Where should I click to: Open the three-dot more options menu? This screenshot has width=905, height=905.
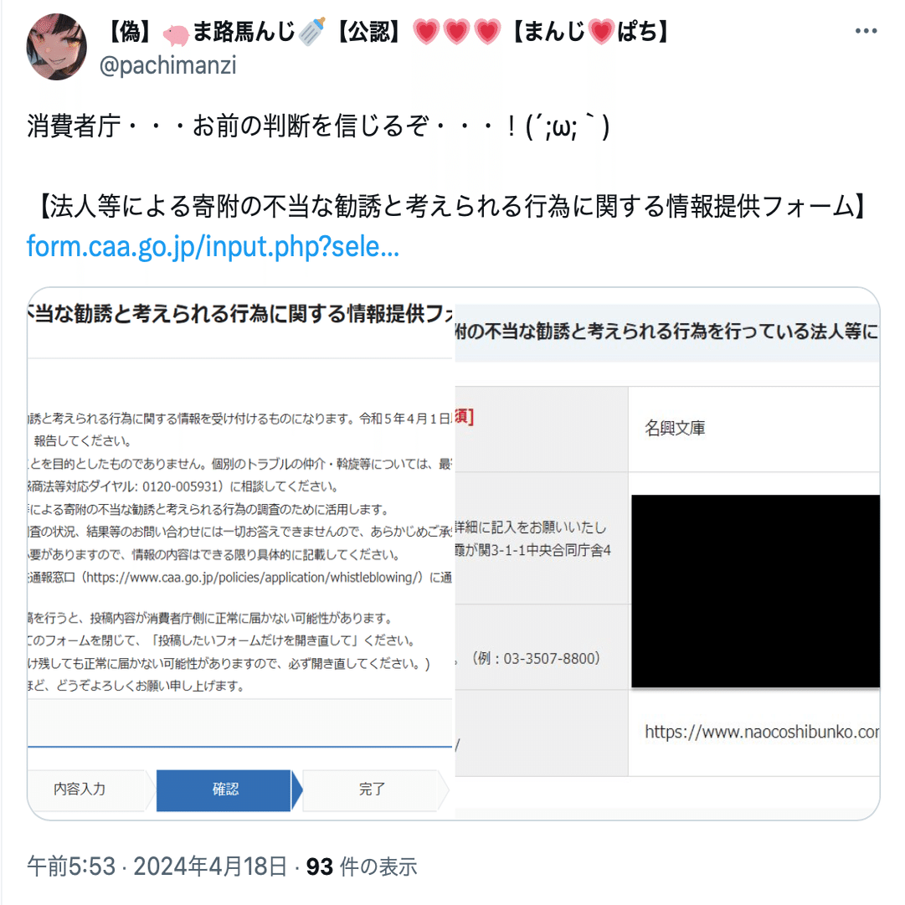tap(866, 31)
